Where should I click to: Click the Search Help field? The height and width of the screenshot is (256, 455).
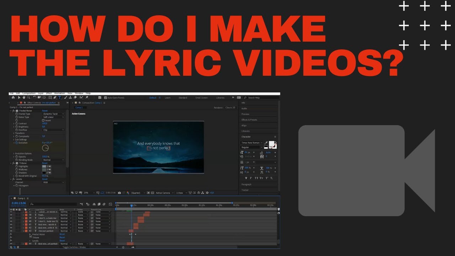[x=261, y=97]
